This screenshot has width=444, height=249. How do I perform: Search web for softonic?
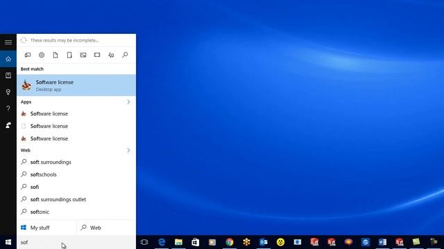[76, 212]
